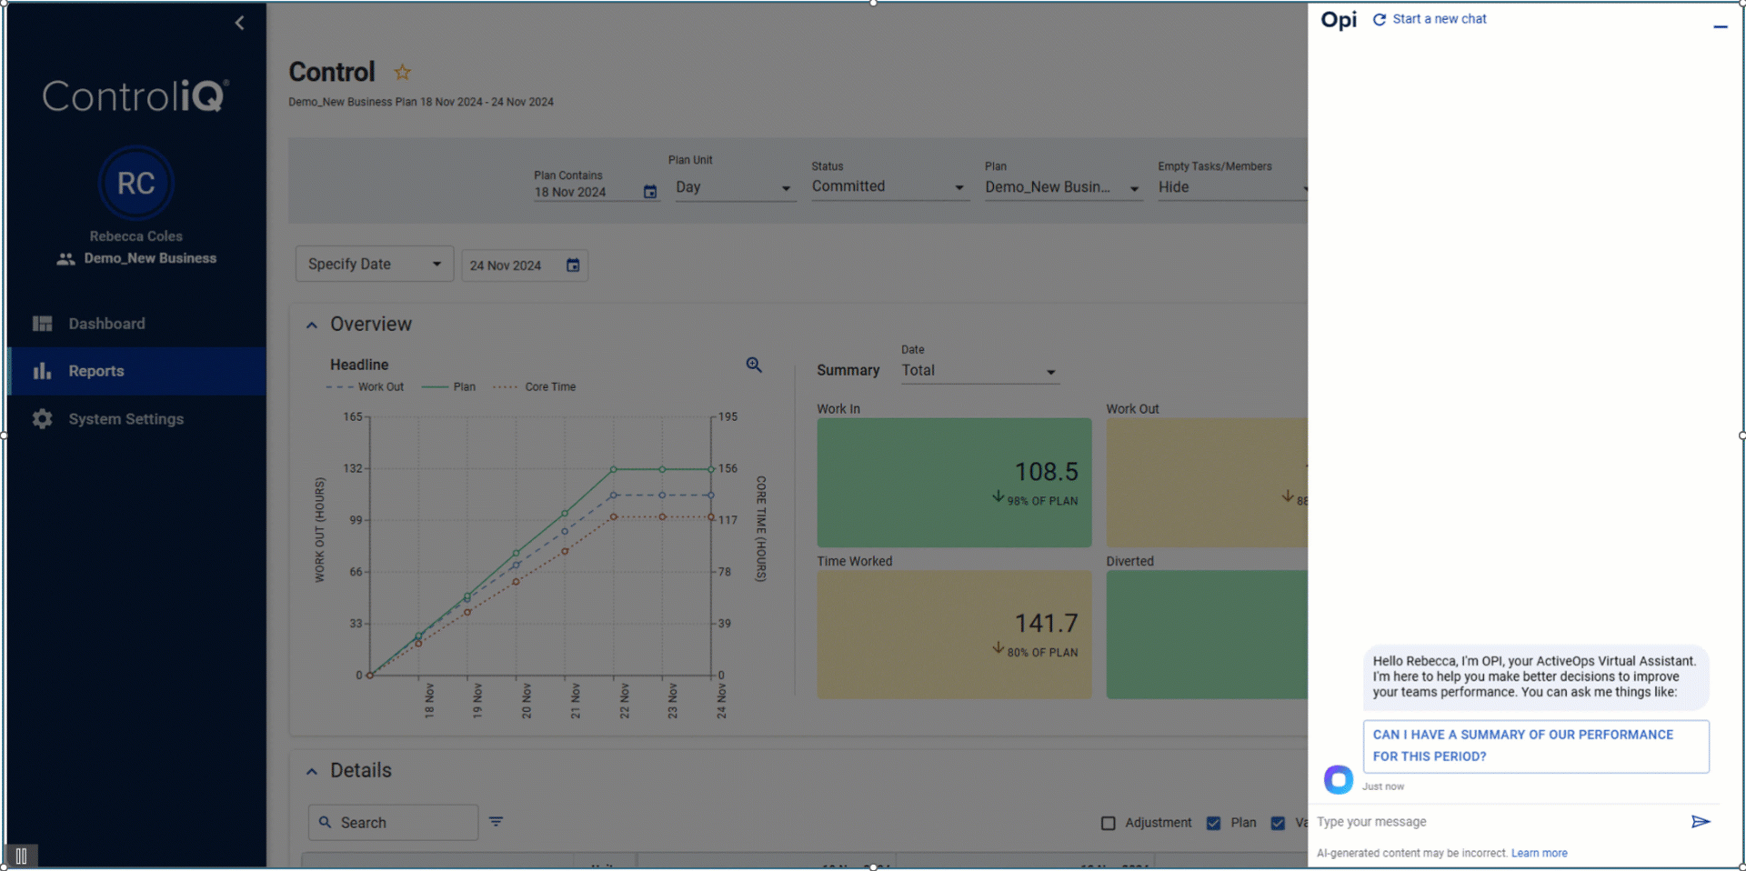1746x871 pixels.
Task: Open the Empty Tasks/Members Hide dropdown
Action: tap(1232, 187)
